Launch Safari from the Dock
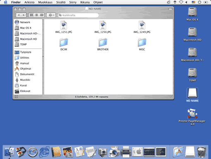 33,152
